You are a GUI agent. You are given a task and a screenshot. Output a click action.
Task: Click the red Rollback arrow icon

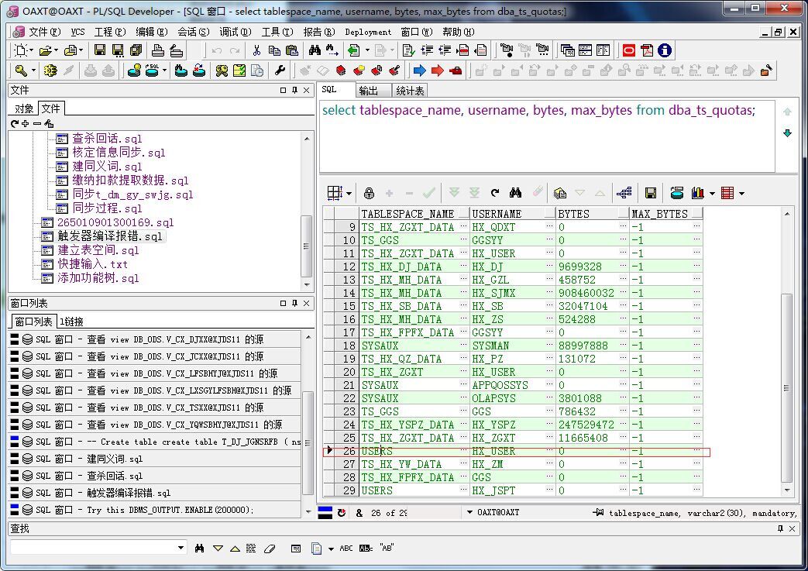pyautogui.click(x=437, y=71)
